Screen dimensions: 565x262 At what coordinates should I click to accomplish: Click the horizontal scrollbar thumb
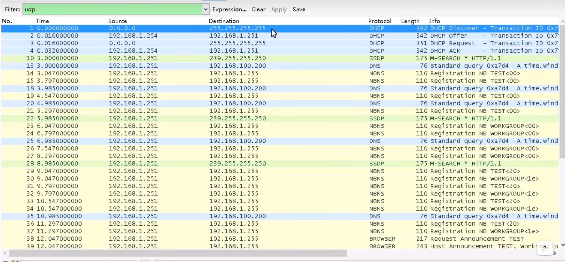tap(178, 253)
